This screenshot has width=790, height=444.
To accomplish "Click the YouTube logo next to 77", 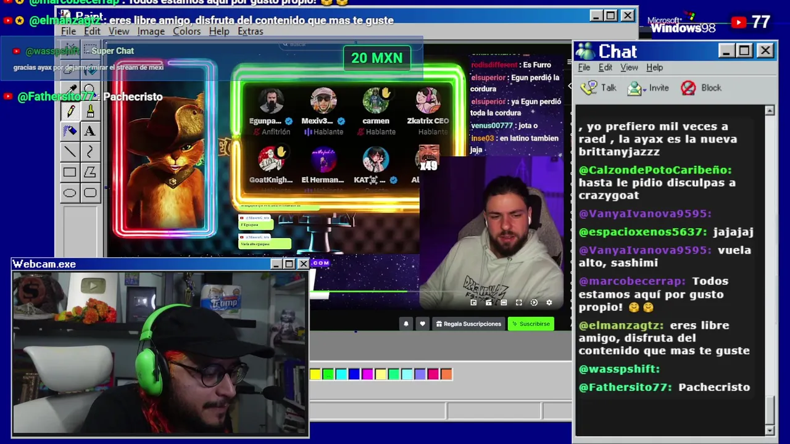I will [x=738, y=22].
